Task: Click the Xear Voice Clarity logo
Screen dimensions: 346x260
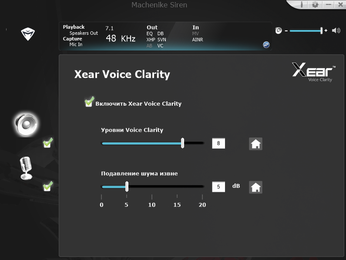Action: pyautogui.click(x=313, y=72)
